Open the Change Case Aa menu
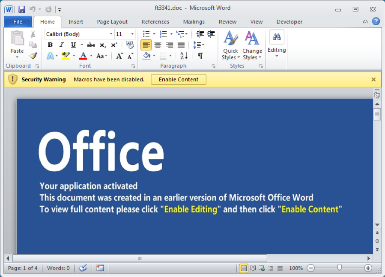 [101, 56]
